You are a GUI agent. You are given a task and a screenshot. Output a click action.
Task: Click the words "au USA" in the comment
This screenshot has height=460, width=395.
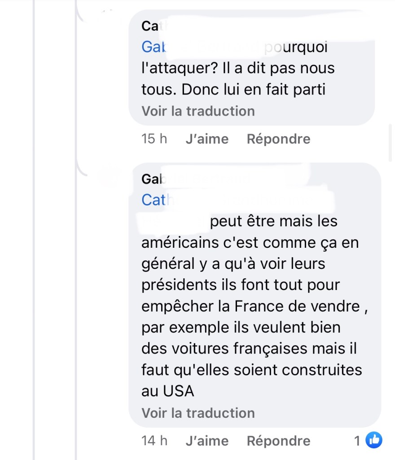click(x=167, y=391)
